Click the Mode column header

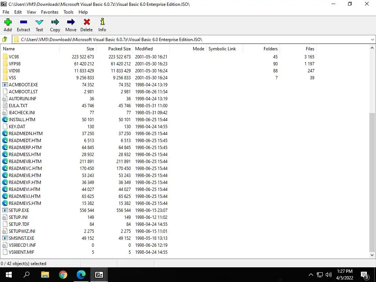[x=188, y=49]
